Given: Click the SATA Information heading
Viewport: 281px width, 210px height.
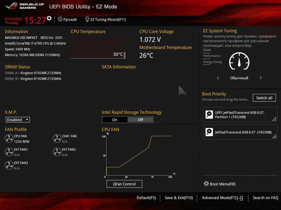Looking at the screenshot, I should [x=119, y=67].
